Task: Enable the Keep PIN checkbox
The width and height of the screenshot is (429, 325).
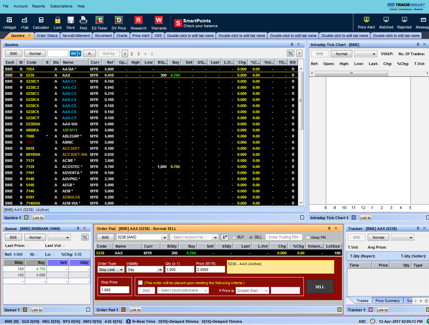Action: click(x=308, y=237)
